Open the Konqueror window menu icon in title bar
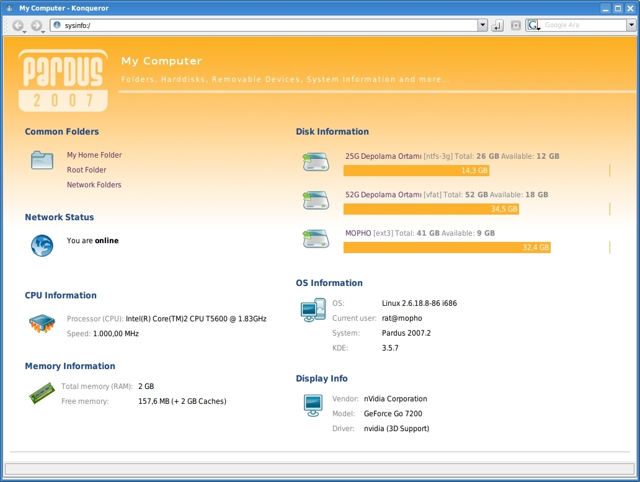640x482 pixels. pyautogui.click(x=9, y=8)
